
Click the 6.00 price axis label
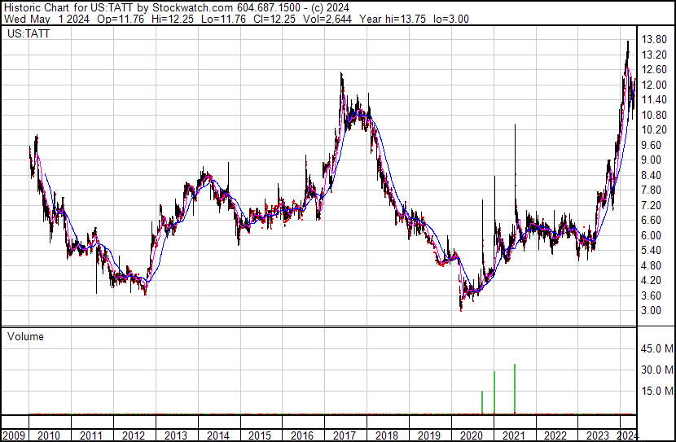652,235
